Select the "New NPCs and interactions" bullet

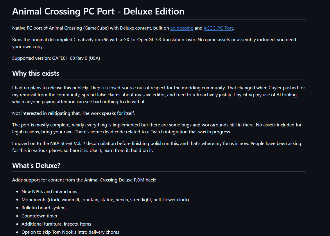click(49, 191)
